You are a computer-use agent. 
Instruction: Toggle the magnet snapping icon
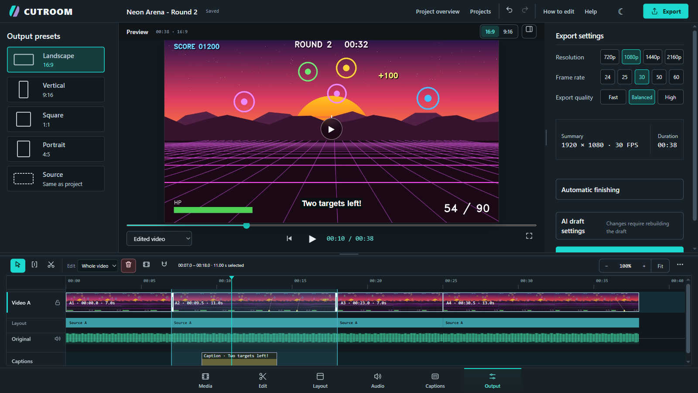coord(164,265)
